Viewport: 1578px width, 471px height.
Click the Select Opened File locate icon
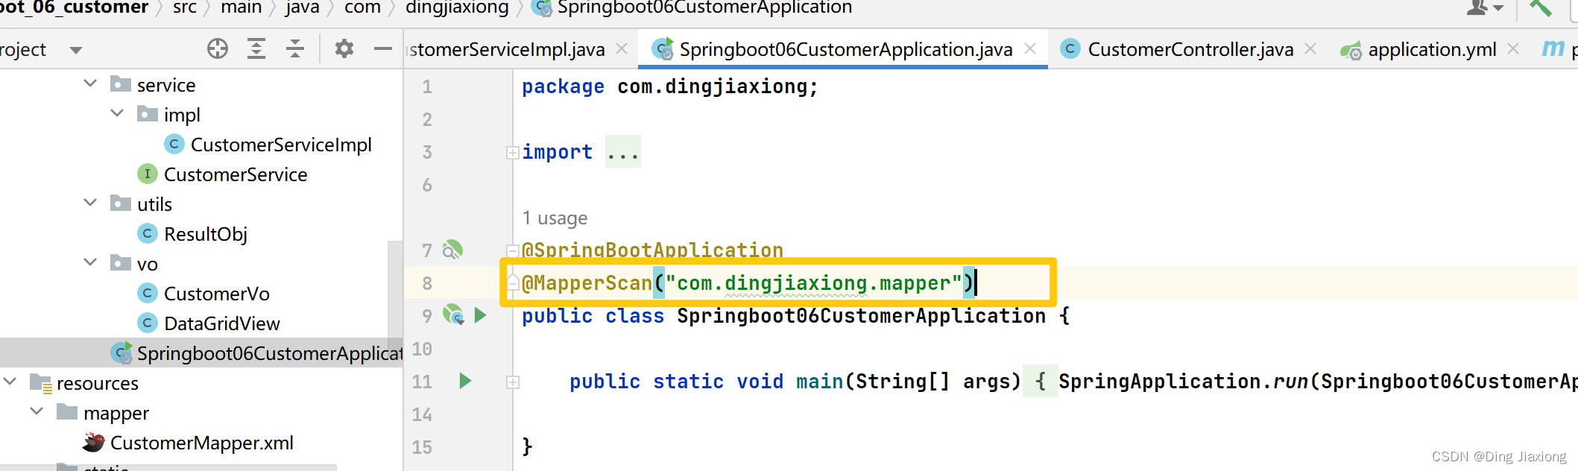click(x=218, y=48)
